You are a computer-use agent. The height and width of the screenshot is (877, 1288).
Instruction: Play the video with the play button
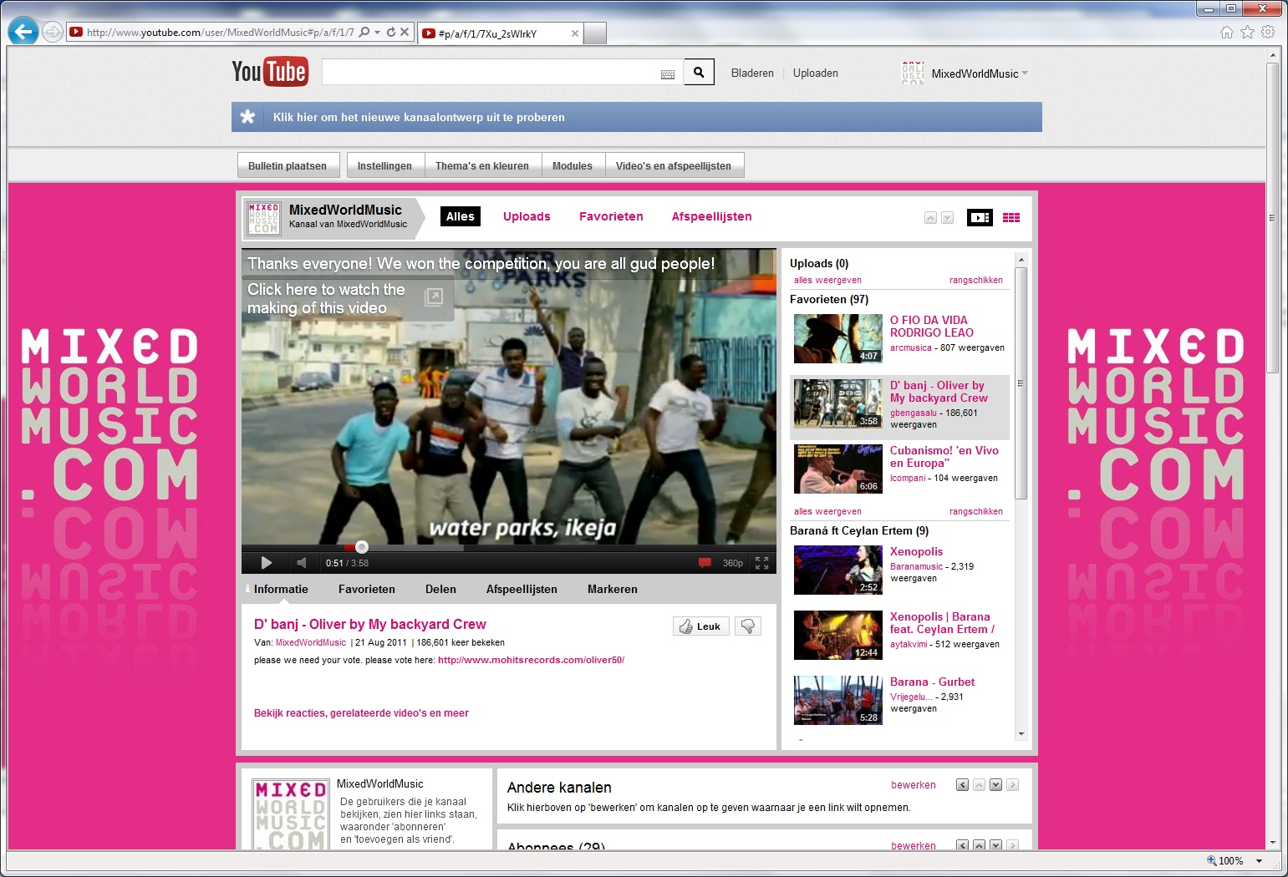[x=267, y=563]
